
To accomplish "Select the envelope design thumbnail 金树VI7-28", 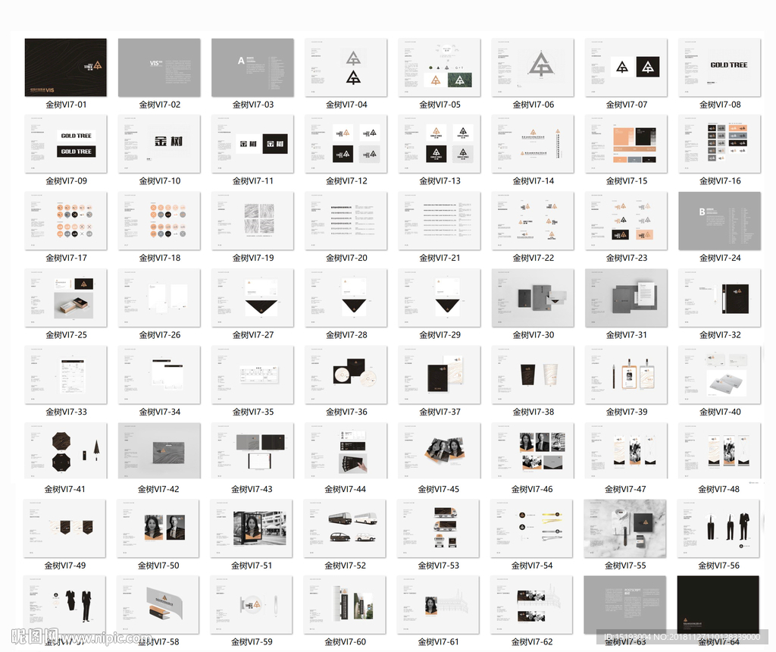I will tap(346, 298).
